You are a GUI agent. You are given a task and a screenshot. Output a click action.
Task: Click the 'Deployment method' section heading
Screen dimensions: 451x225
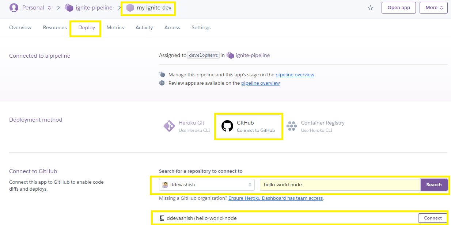pyautogui.click(x=35, y=120)
